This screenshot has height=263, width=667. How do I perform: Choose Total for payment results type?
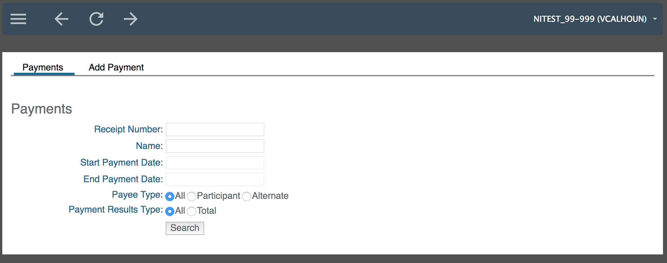click(191, 211)
